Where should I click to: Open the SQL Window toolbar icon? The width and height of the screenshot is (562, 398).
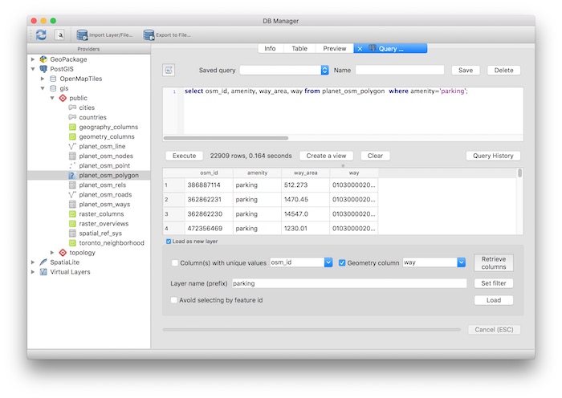60,35
